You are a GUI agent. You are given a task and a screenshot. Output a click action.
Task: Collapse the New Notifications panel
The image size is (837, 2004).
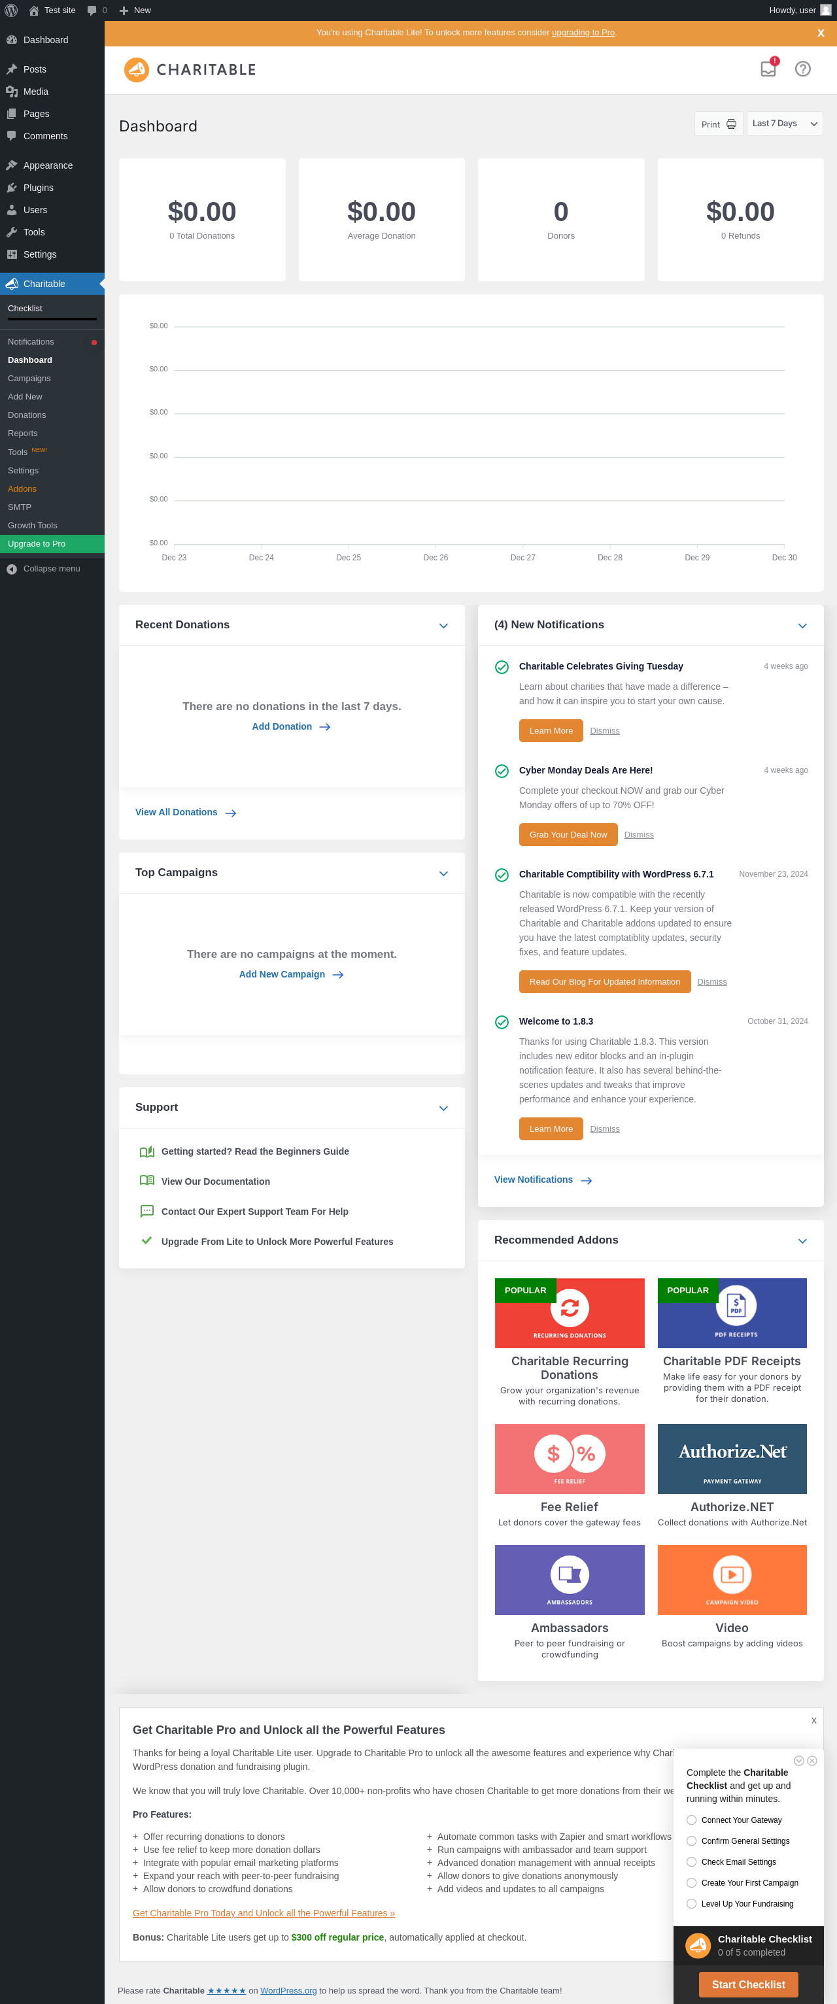pos(802,626)
